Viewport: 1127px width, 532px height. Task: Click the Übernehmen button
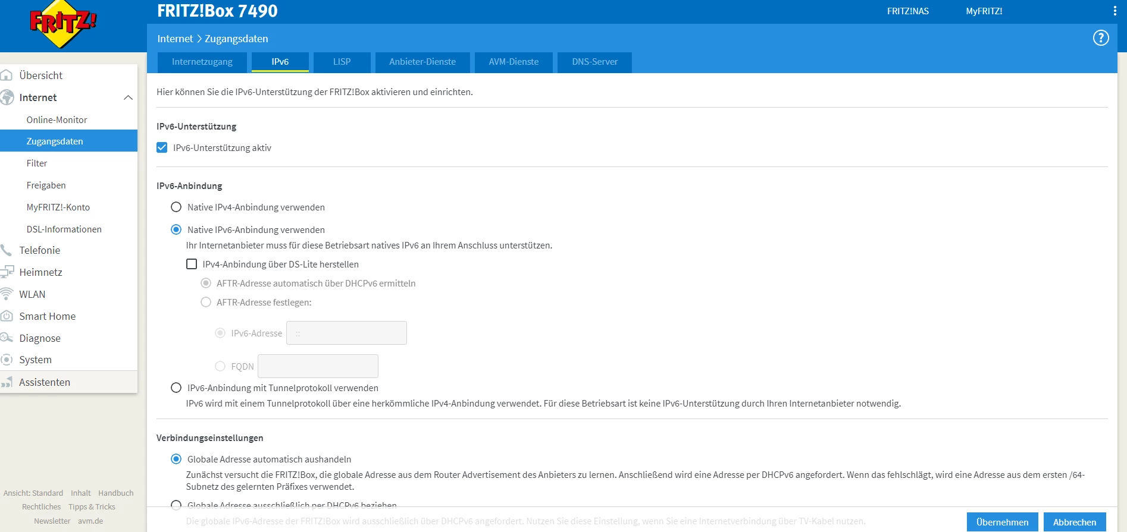pyautogui.click(x=1003, y=522)
